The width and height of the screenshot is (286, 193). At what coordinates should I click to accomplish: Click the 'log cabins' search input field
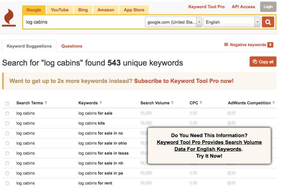(x=84, y=22)
